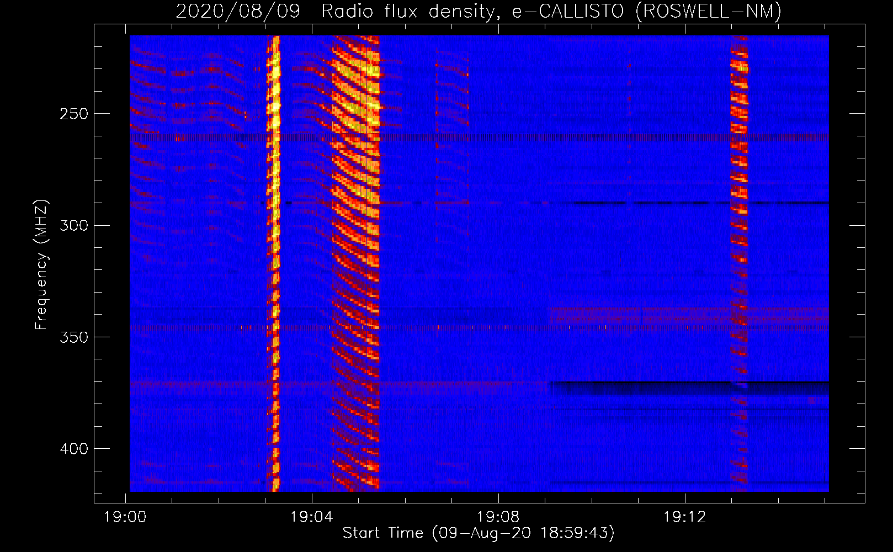The width and height of the screenshot is (893, 552).
Task: Select the 'Frequency (MHZ)' y-axis label
Action: pos(41,264)
